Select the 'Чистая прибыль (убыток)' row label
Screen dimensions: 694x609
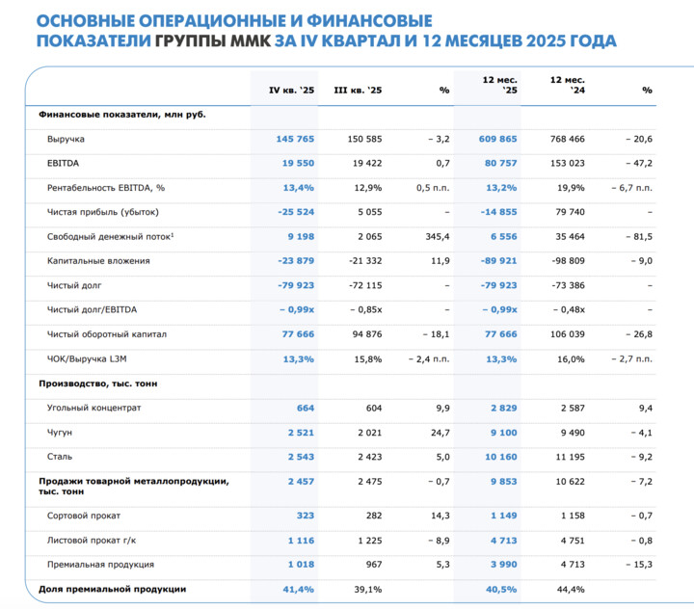[102, 211]
